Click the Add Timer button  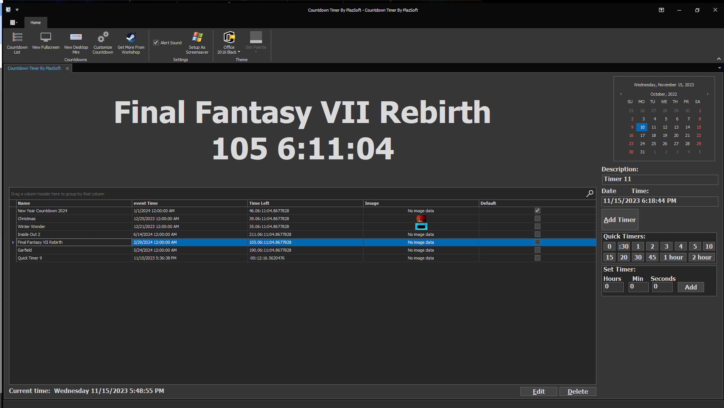click(x=619, y=219)
